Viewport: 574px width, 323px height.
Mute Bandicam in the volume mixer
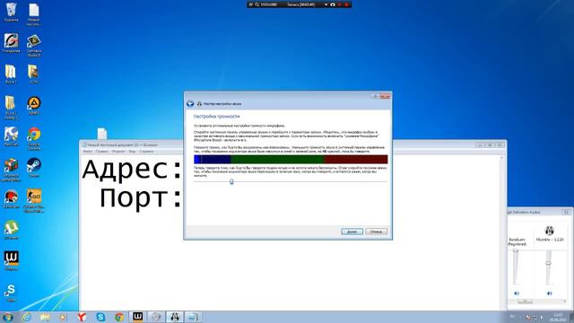tap(517, 293)
